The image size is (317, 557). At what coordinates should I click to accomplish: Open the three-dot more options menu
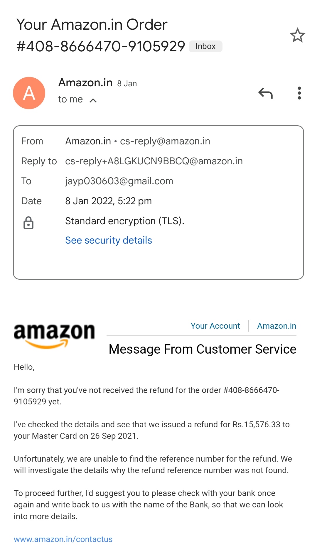pyautogui.click(x=299, y=93)
